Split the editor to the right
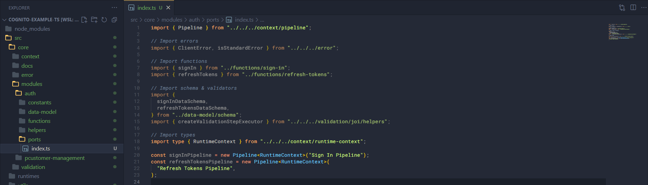The width and height of the screenshot is (648, 185). click(x=633, y=8)
